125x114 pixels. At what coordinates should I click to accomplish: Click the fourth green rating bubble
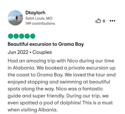pyautogui.click(x=27, y=36)
